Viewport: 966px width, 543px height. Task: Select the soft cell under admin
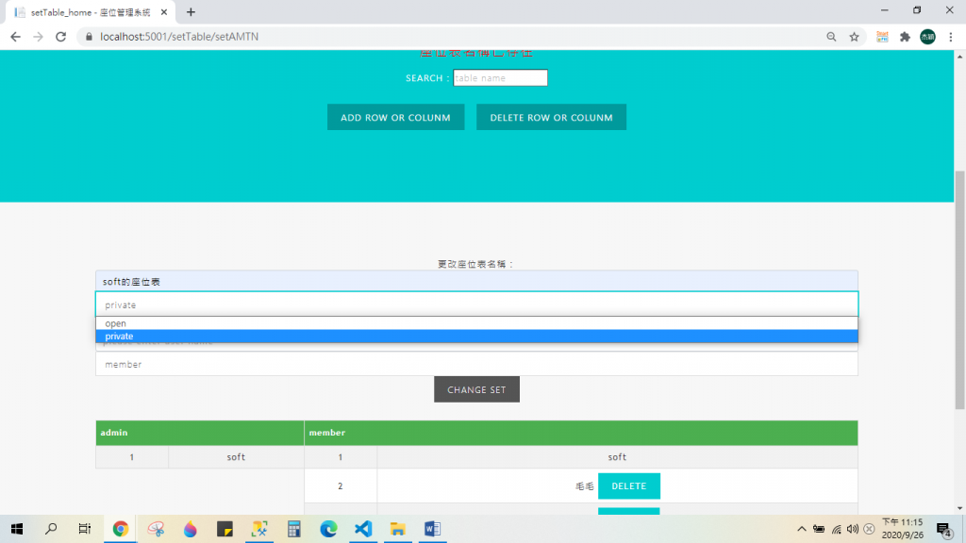click(236, 457)
